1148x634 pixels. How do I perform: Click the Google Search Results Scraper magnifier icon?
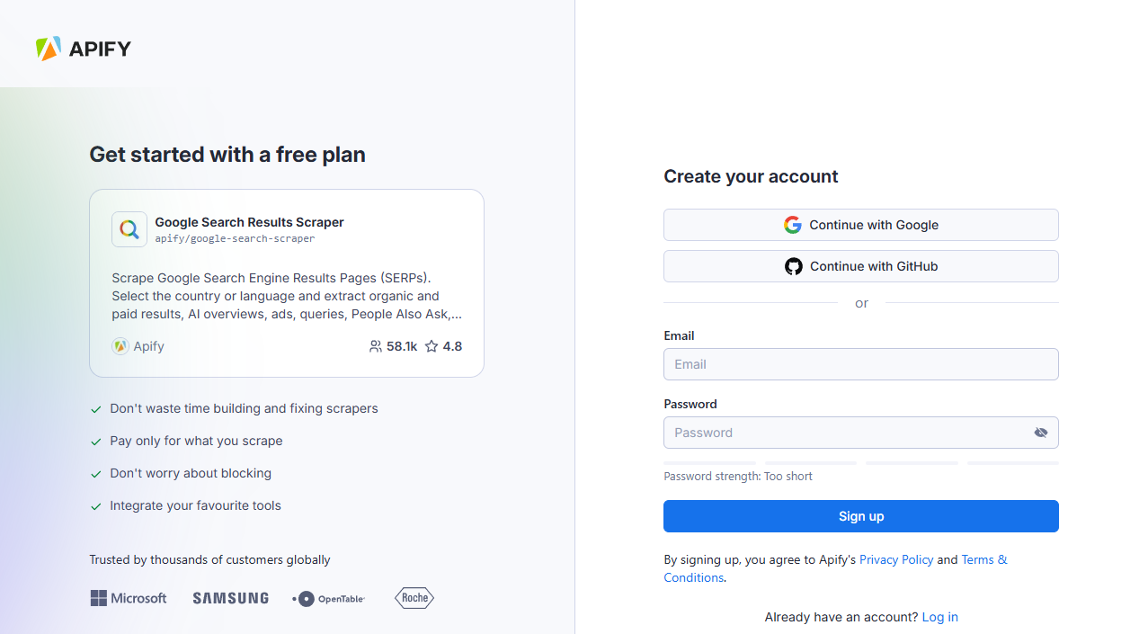point(129,229)
